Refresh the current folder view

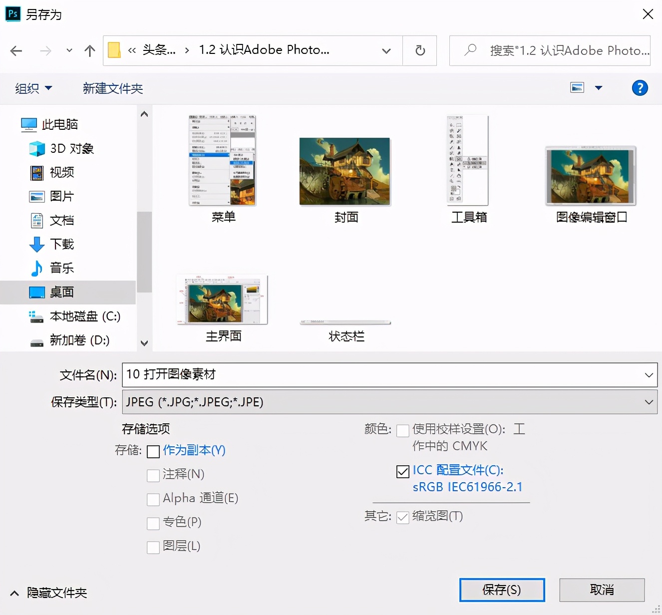pyautogui.click(x=419, y=50)
